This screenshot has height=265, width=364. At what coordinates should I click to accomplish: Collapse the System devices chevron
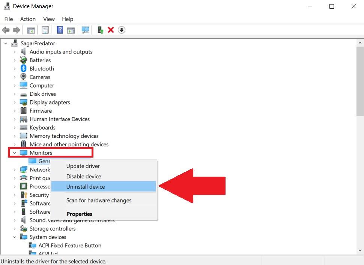point(14,237)
